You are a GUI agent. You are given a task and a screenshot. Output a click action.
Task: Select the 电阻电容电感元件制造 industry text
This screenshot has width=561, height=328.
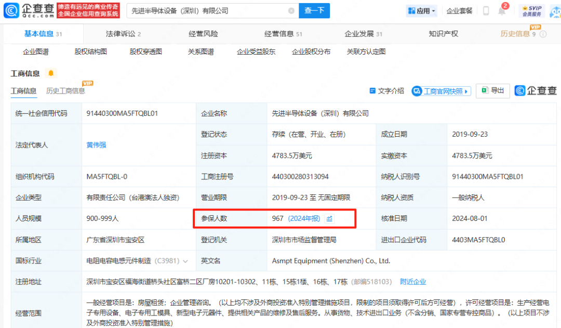coord(118,260)
